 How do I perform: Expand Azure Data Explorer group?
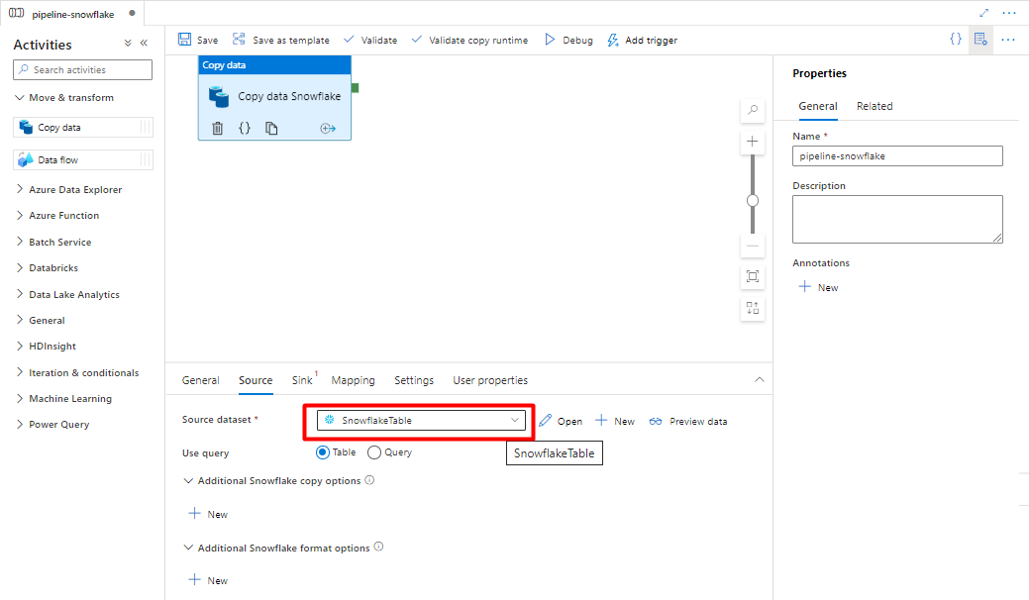(69, 189)
